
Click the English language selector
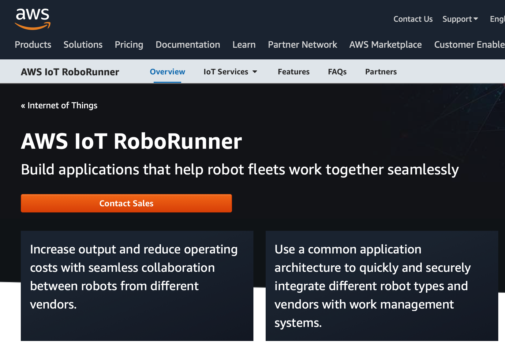(497, 19)
